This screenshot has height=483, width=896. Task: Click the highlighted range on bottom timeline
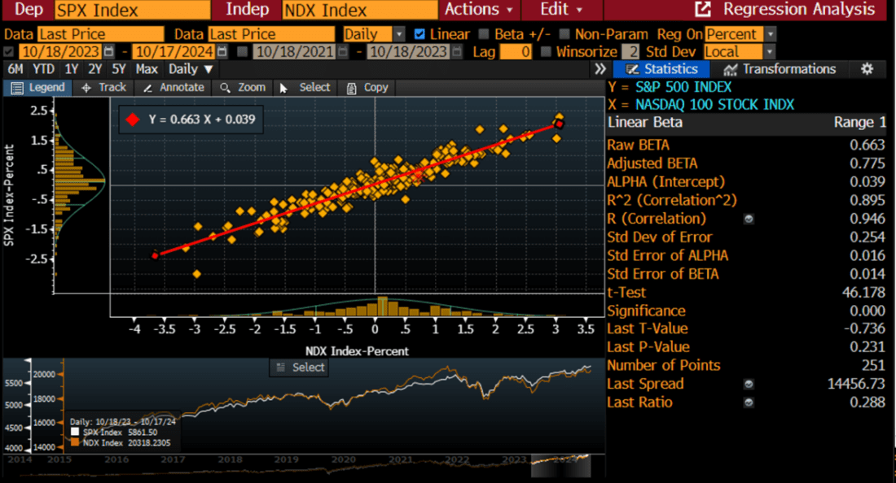coord(560,465)
